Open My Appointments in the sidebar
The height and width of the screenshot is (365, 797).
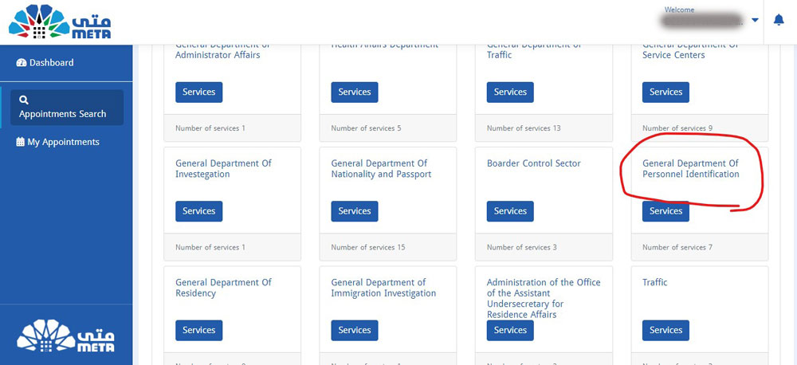point(63,142)
